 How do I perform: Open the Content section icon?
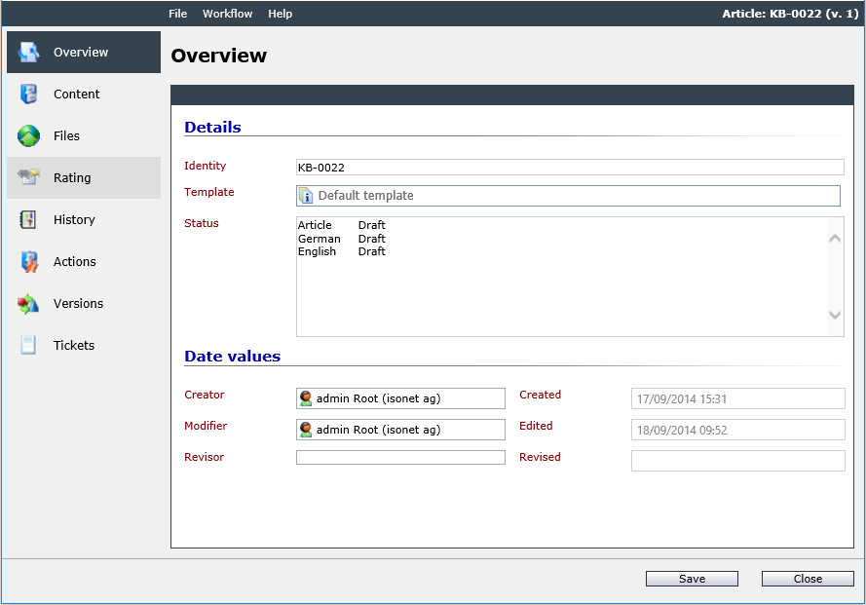pyautogui.click(x=28, y=94)
